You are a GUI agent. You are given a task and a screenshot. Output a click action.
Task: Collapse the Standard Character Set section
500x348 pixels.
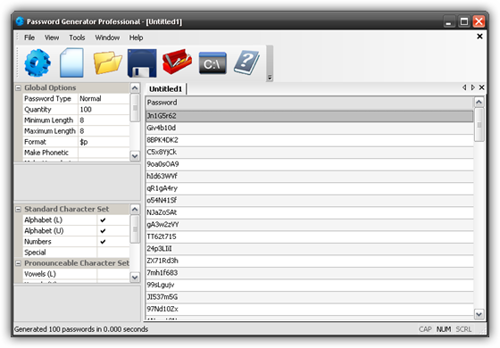click(19, 210)
